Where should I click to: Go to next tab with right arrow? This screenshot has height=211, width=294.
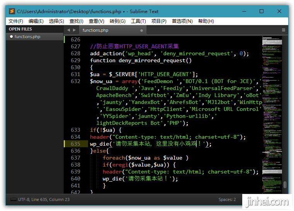[x=75, y=30]
